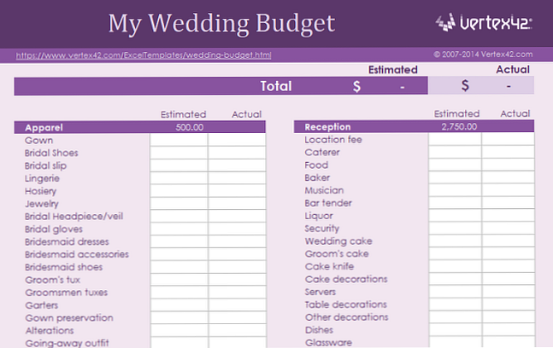553x348 pixels.
Task: Click the Bridal Shoes estimated cell
Action: coord(179,153)
